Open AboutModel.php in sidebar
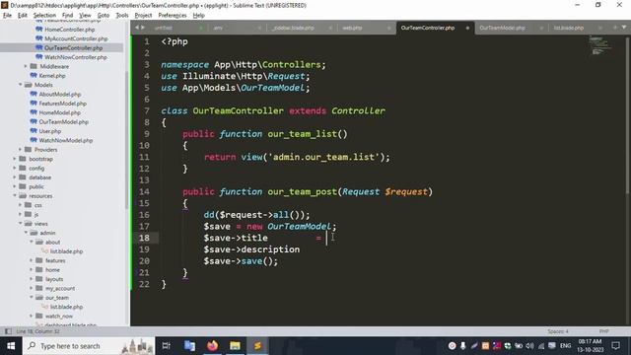Screen dimensions: 631x355 pyautogui.click(x=60, y=95)
